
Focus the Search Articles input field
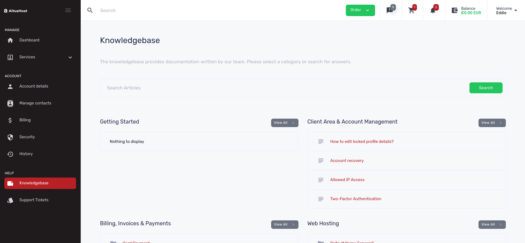(x=285, y=88)
